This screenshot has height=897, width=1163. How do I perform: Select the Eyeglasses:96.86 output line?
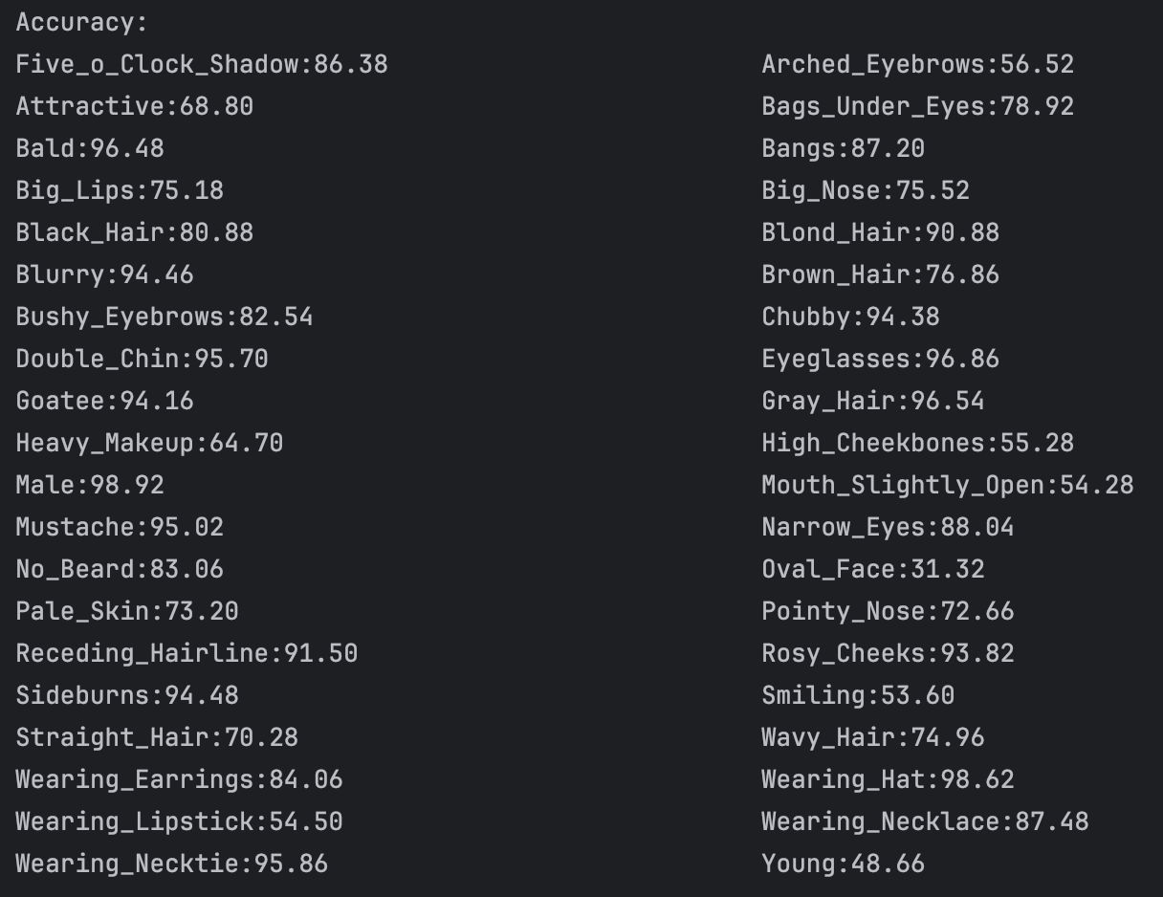coord(880,360)
